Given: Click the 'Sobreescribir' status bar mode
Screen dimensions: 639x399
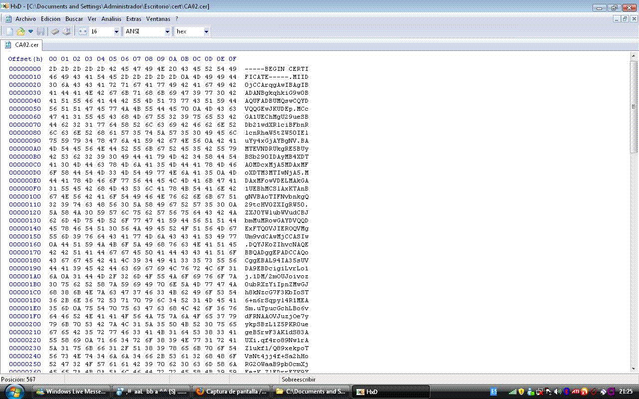Looking at the screenshot, I should click(299, 380).
